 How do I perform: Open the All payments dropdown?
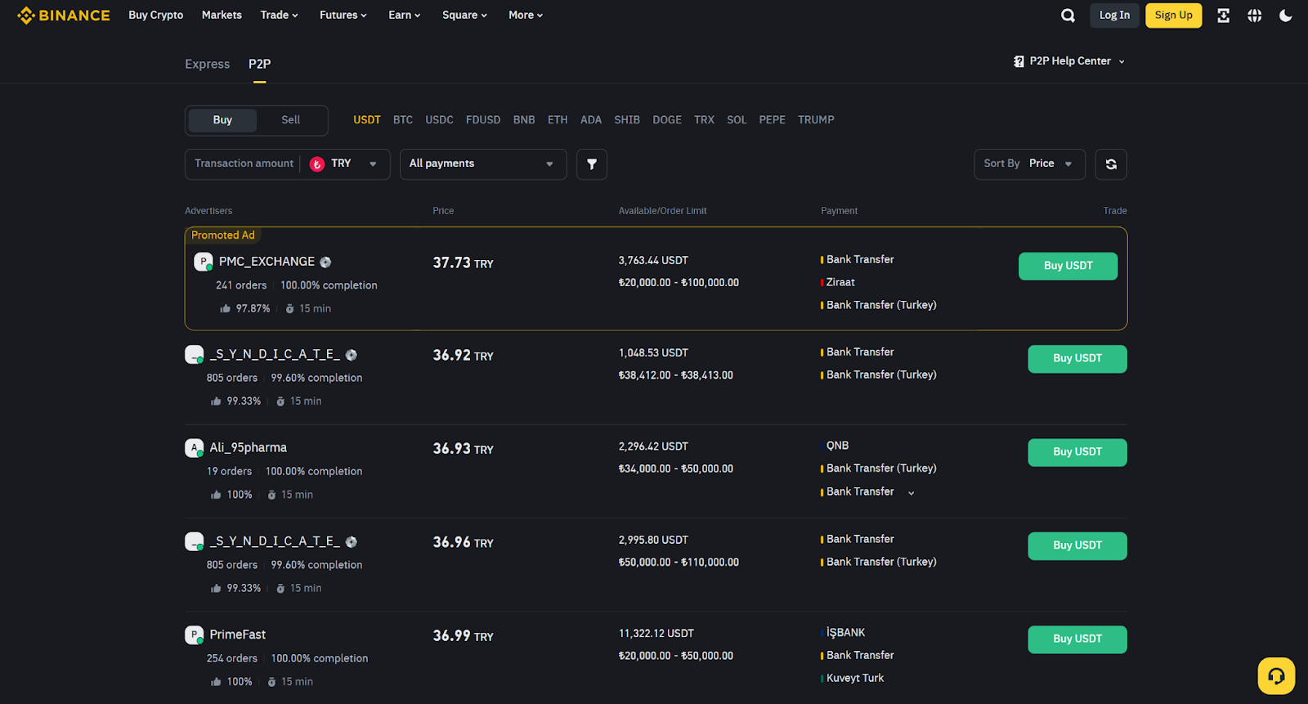483,164
